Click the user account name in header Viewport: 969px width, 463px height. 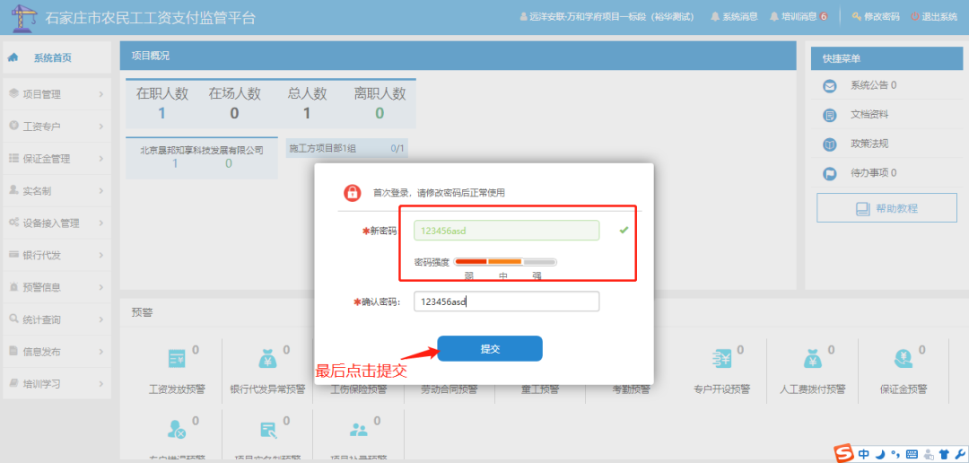click(607, 17)
